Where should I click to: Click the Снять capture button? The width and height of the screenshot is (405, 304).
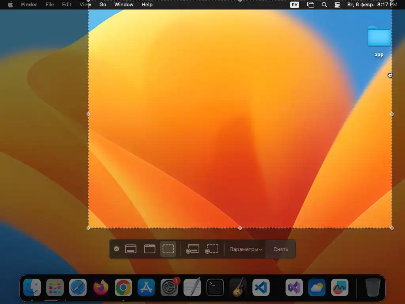(281, 249)
